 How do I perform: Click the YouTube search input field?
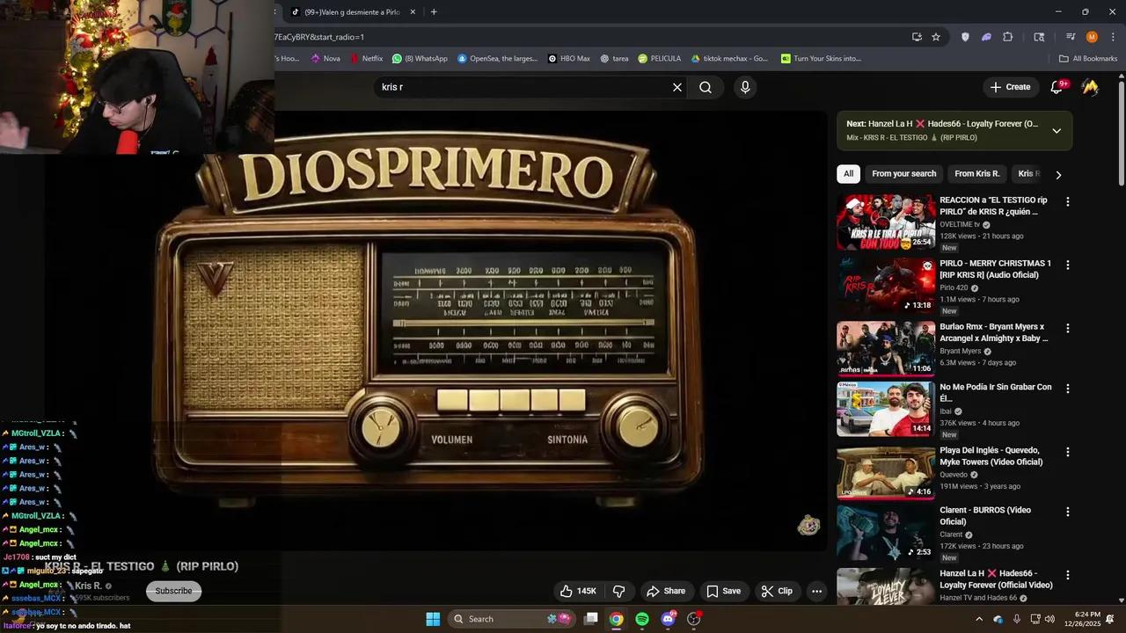(523, 87)
